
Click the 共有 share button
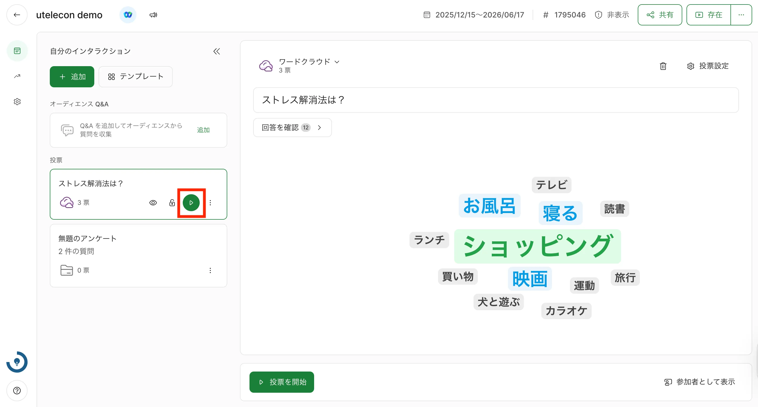(x=659, y=15)
